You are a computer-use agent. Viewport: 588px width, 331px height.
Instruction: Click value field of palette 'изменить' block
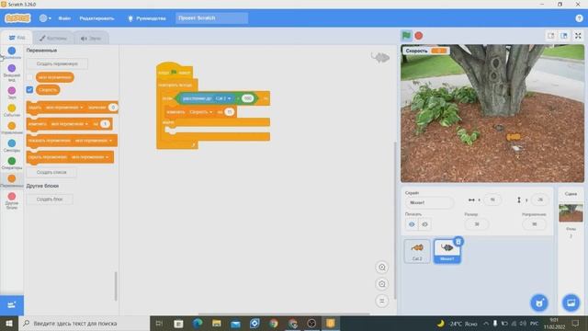click(x=105, y=124)
